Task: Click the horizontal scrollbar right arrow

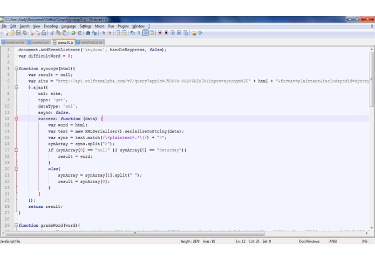Action: coord(366,233)
